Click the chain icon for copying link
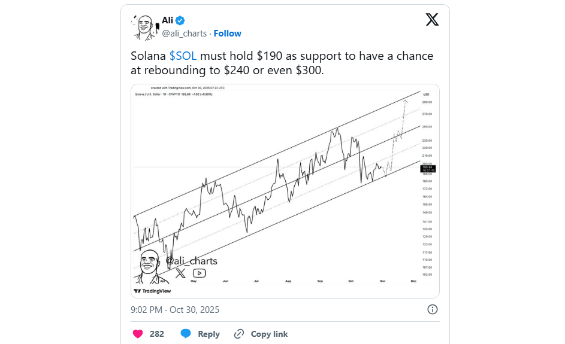565x344 pixels. pyautogui.click(x=239, y=334)
